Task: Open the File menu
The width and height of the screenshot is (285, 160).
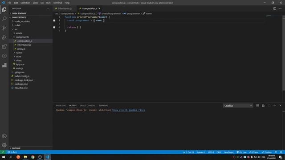Action: 9,3
